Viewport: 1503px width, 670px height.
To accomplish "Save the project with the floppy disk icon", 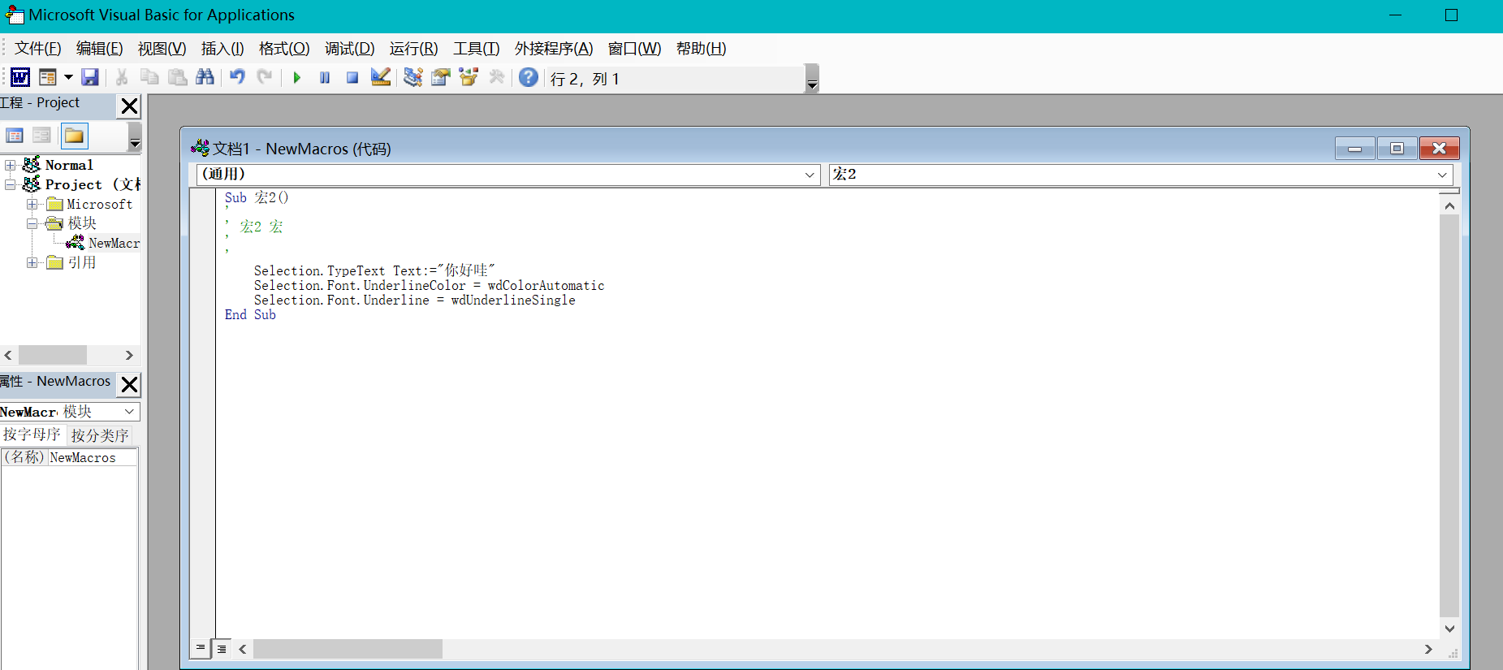I will tap(90, 77).
